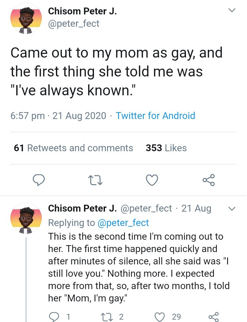Open the 6:57 pm tweet timestamp
The width and height of the screenshot is (247, 322).
point(28,116)
